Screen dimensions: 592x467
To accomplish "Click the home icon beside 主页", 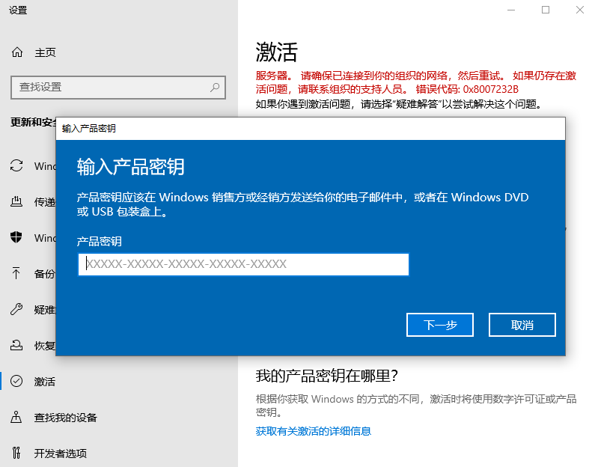I will (17, 52).
